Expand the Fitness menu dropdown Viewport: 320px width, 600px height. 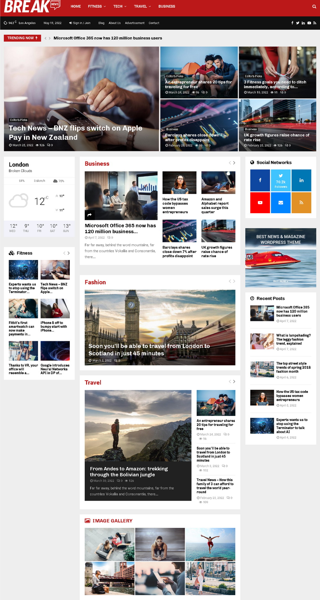pos(97,6)
